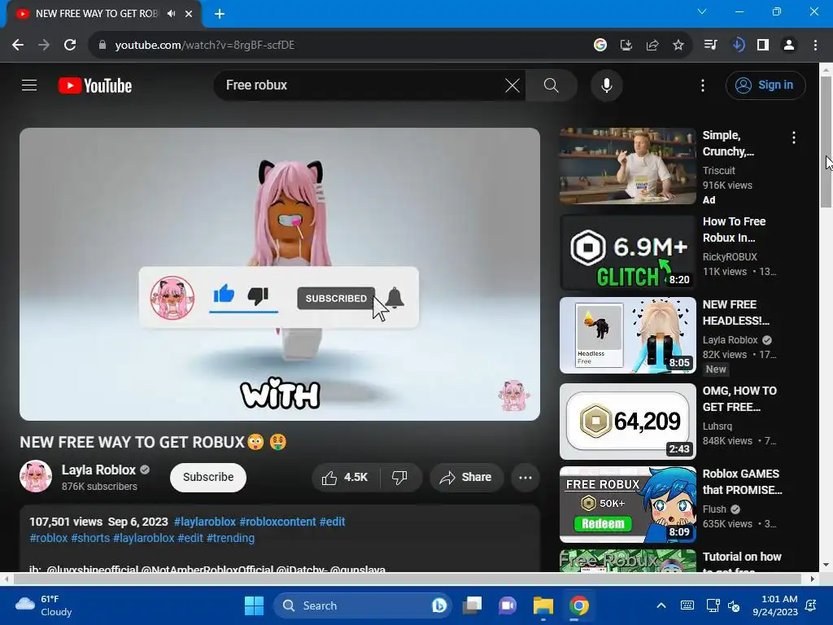The height and width of the screenshot is (625, 833).
Task: Open Chrome three-dot menu
Action: point(815,46)
